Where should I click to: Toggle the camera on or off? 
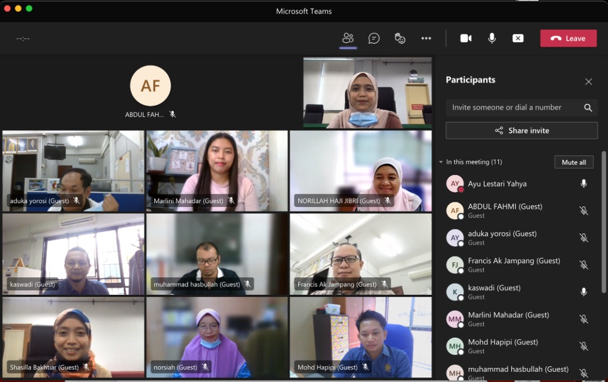(466, 38)
